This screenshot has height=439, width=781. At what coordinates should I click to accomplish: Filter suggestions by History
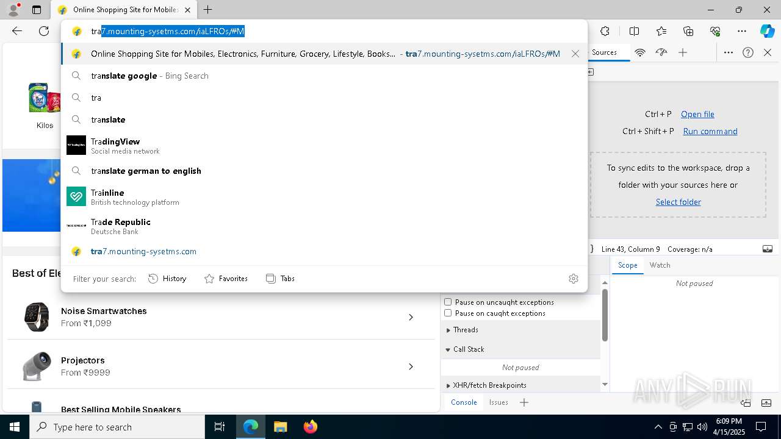point(167,279)
